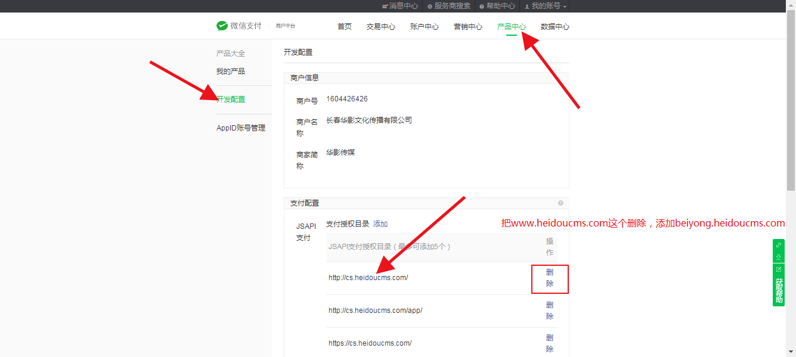
Task: Click the page scrollbar up arrow
Action: pyautogui.click(x=791, y=5)
